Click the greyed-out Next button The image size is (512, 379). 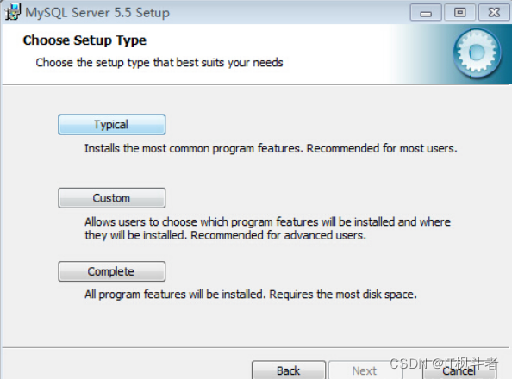tap(365, 370)
